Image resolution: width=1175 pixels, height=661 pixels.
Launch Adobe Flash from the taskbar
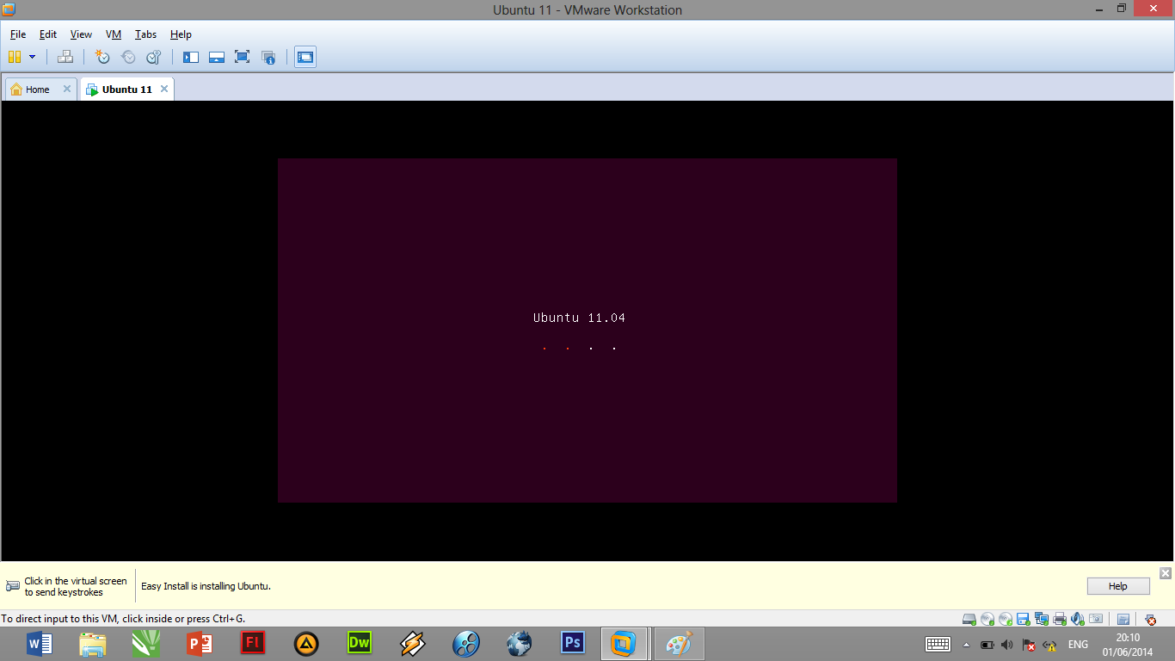point(253,644)
